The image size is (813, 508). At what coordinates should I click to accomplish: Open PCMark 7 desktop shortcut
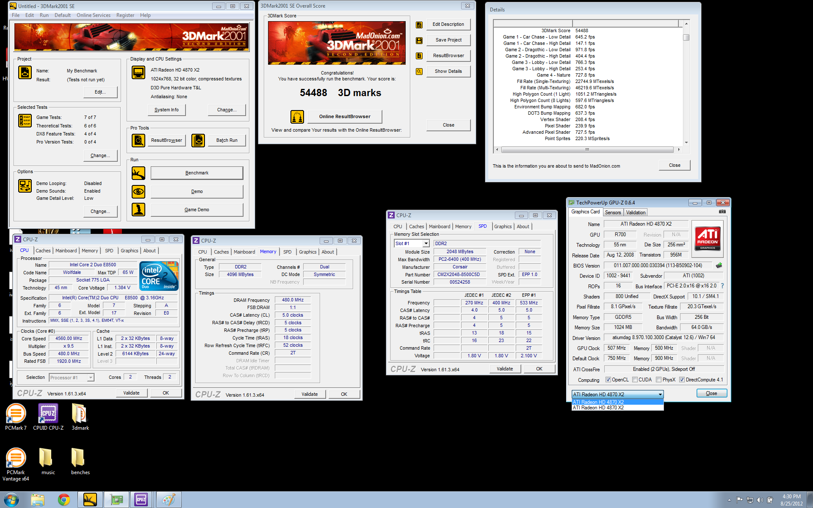(16, 417)
